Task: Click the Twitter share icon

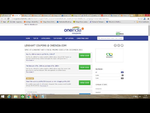Action: 122,45
